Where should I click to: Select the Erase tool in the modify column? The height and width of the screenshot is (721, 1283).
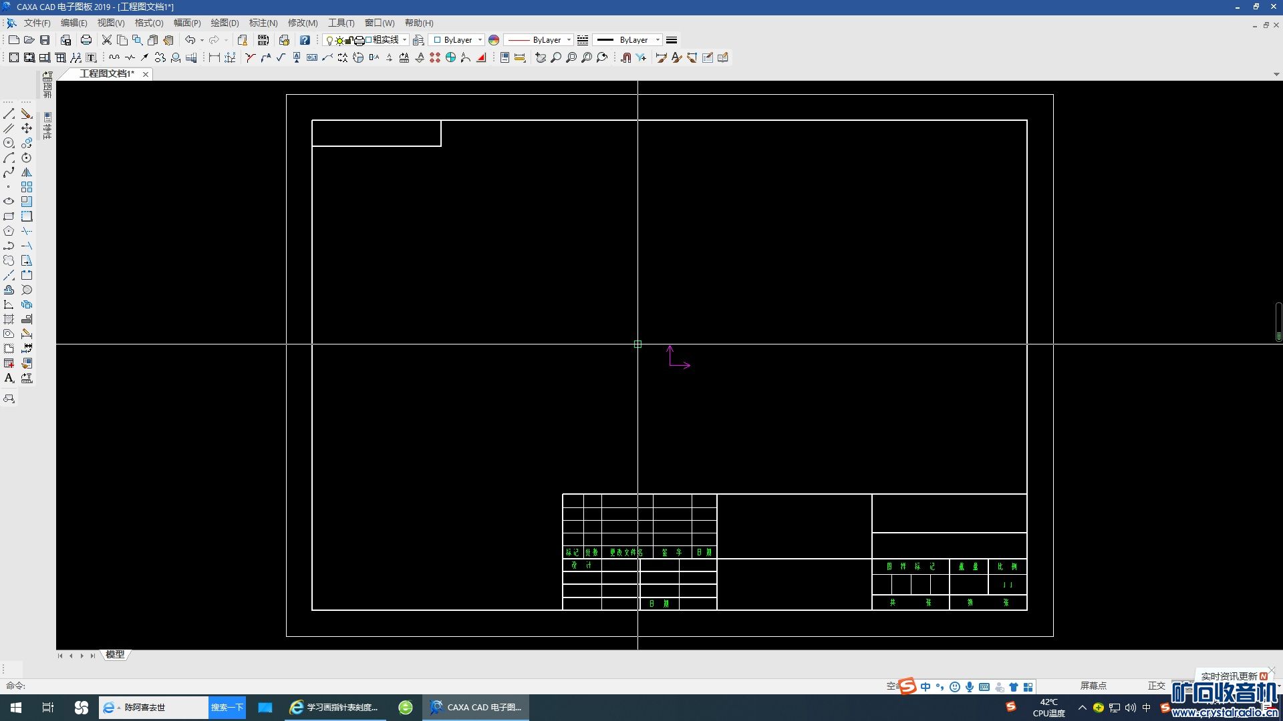point(27,114)
